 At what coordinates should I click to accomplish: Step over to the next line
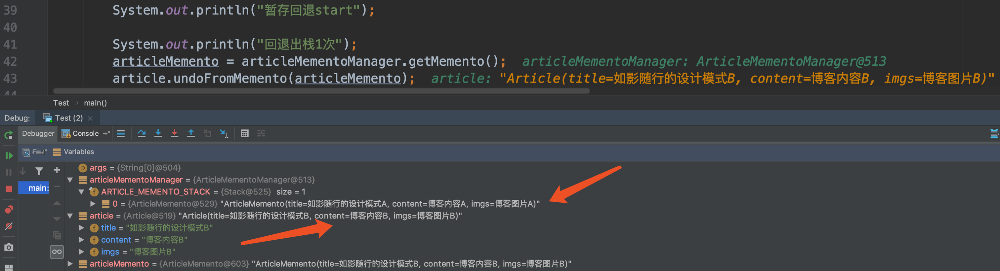click(x=141, y=134)
